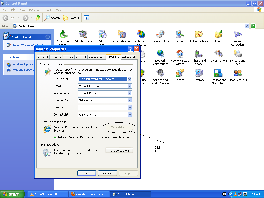This screenshot has width=264, height=198.
Task: Open the Start menu
Action: [x=12, y=194]
